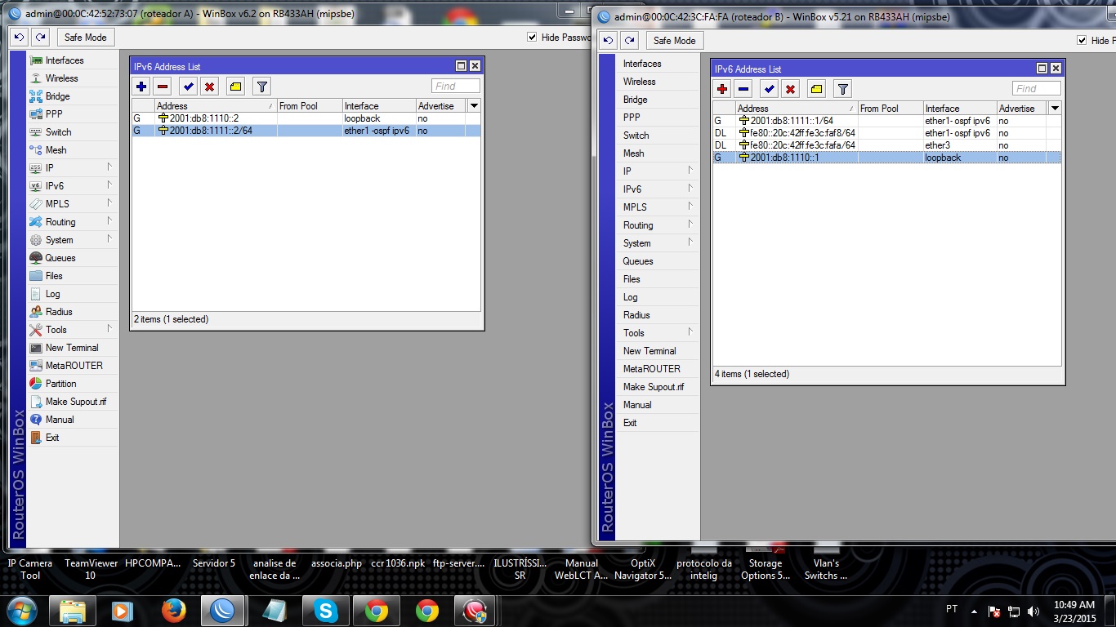Enable selected address with checkmark in roteador B

[770, 89]
